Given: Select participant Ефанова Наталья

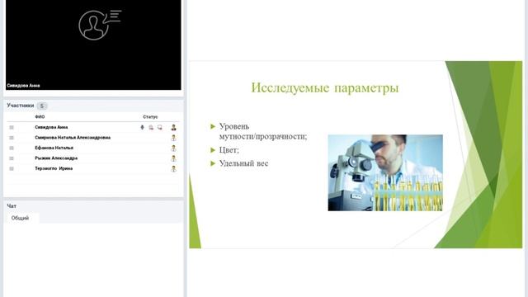Looking at the screenshot, I should 54,148.
